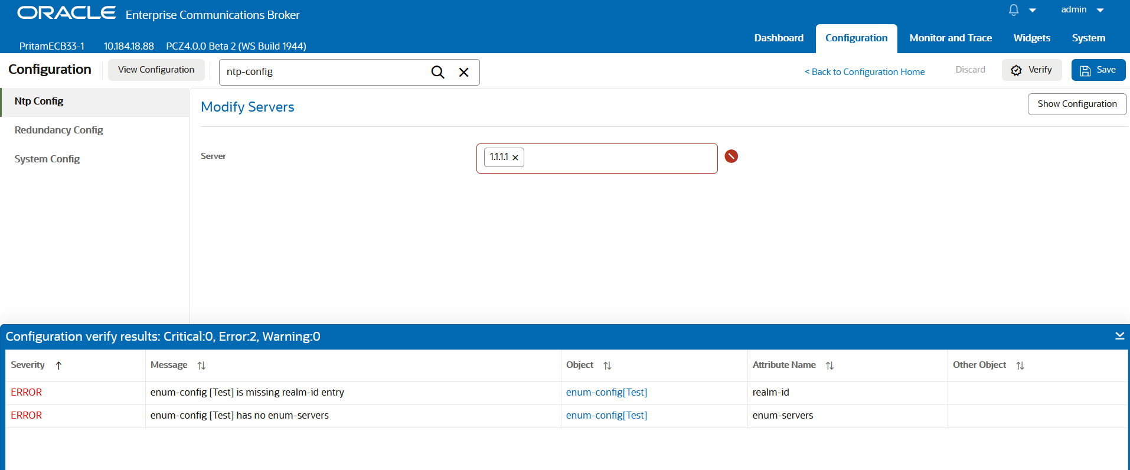This screenshot has height=470, width=1130.
Task: Click the Message column header
Action: point(169,365)
